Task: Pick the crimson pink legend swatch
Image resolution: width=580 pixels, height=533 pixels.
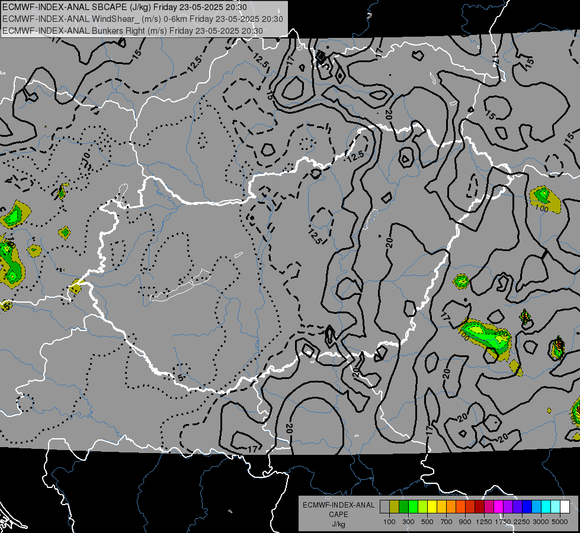Action: [489, 507]
